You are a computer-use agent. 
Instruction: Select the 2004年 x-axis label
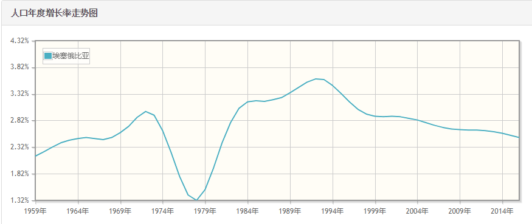tap(417, 211)
